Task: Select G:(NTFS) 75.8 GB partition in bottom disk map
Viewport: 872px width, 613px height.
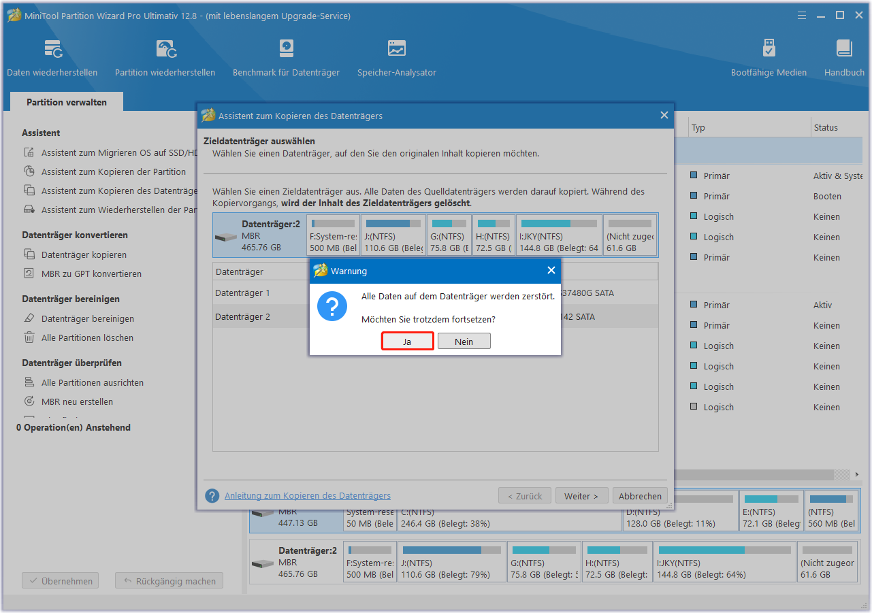Action: click(544, 561)
